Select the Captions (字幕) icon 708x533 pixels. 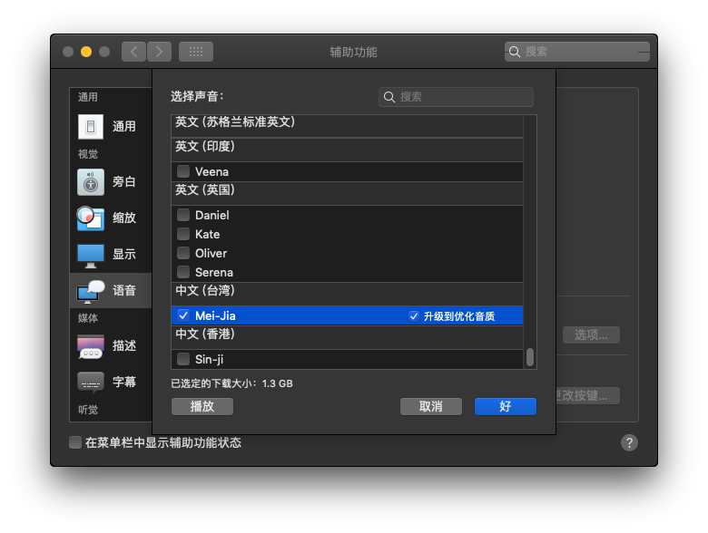[91, 382]
